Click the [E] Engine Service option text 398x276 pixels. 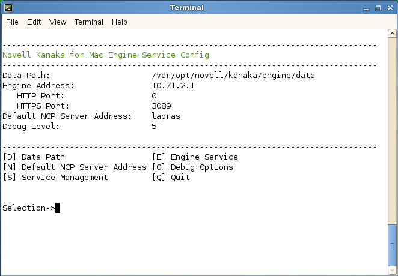(195, 157)
